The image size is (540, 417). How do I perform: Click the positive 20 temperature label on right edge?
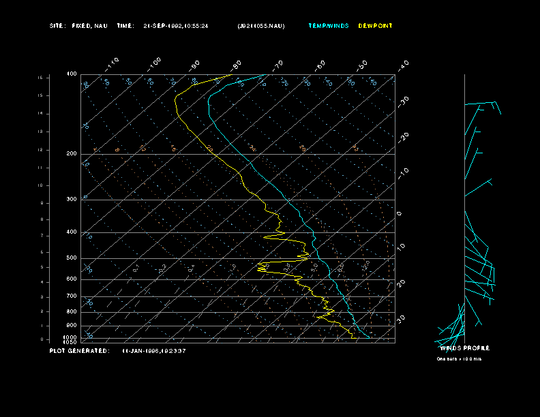click(x=401, y=283)
